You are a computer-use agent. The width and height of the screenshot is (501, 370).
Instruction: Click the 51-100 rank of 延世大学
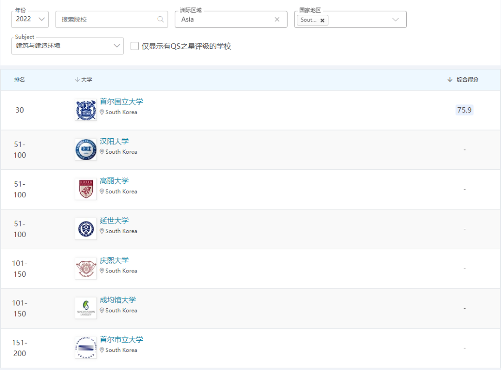(x=20, y=229)
